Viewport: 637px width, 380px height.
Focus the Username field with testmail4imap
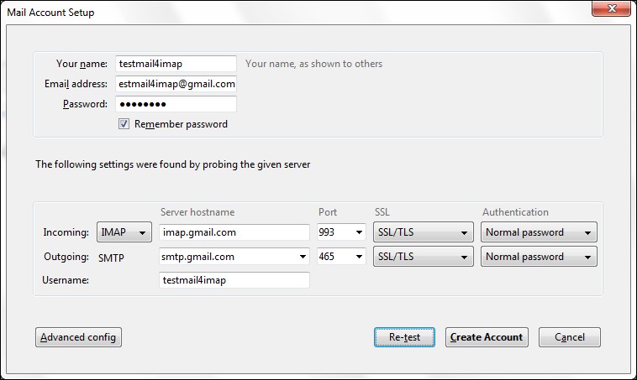tap(234, 280)
